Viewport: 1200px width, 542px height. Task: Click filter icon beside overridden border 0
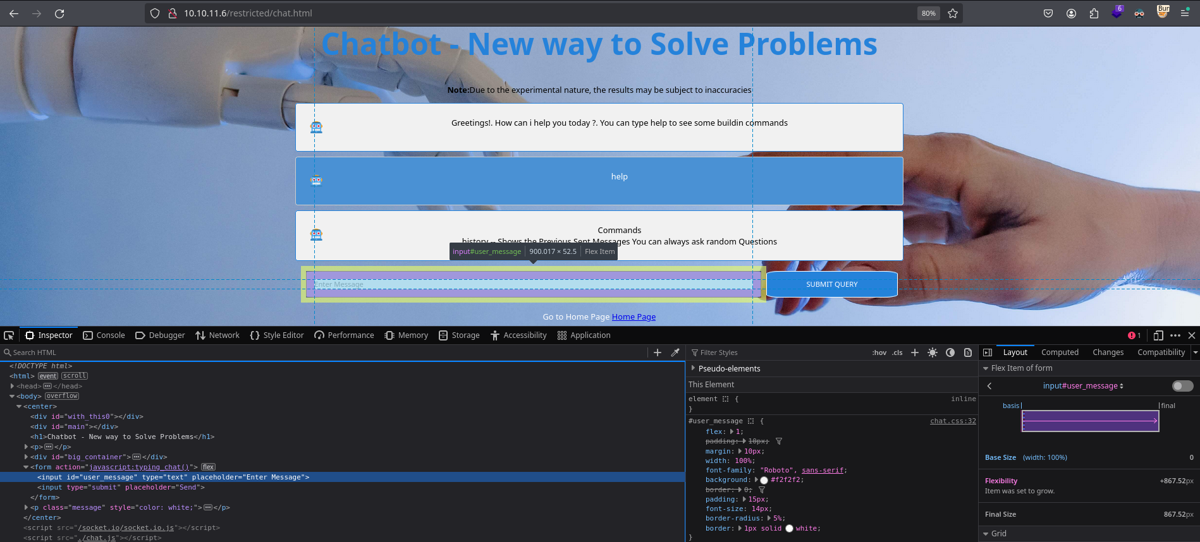762,490
